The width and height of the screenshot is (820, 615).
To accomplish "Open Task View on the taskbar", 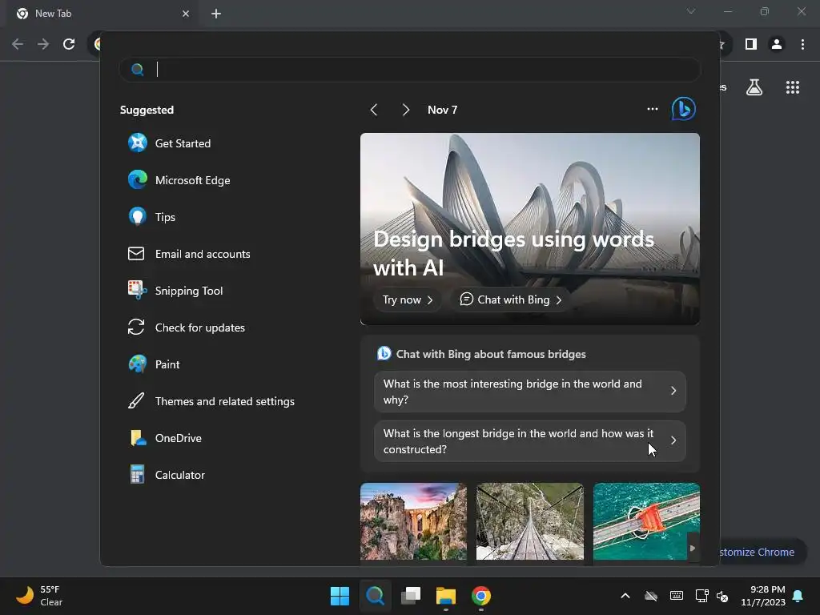I will [411, 596].
